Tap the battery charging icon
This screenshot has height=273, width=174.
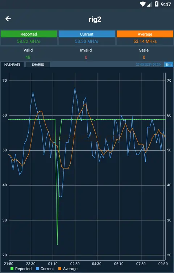click(157, 4)
